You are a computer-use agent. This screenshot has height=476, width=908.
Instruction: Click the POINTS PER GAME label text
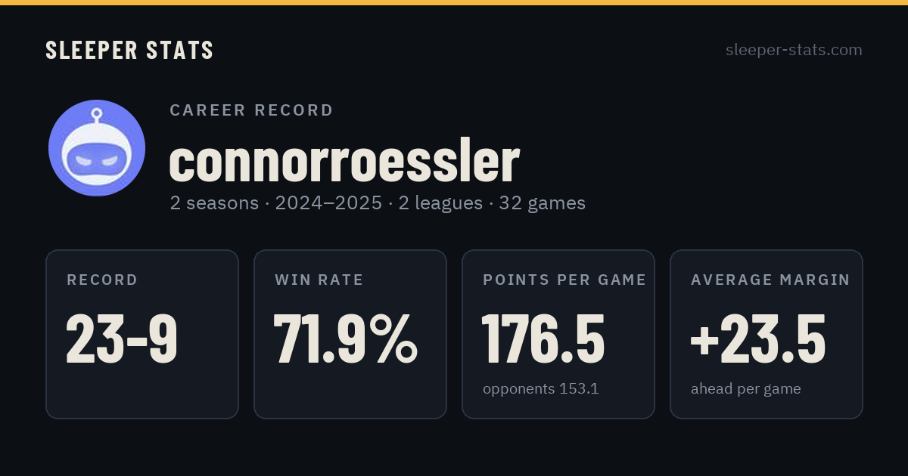(x=564, y=280)
